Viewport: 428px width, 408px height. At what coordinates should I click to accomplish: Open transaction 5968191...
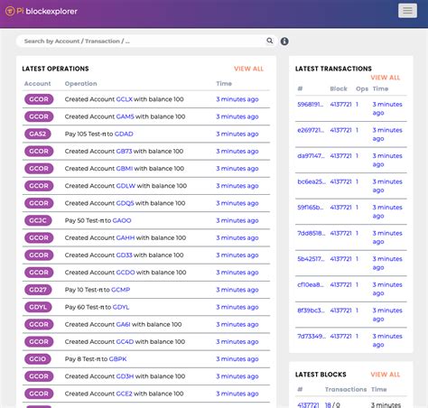pyautogui.click(x=310, y=105)
